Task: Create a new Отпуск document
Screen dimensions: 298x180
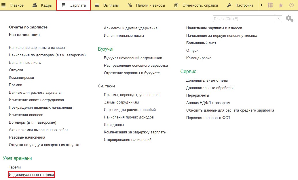Action: pos(192,51)
